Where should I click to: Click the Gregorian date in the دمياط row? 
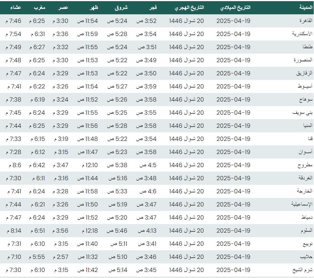pos(233,218)
